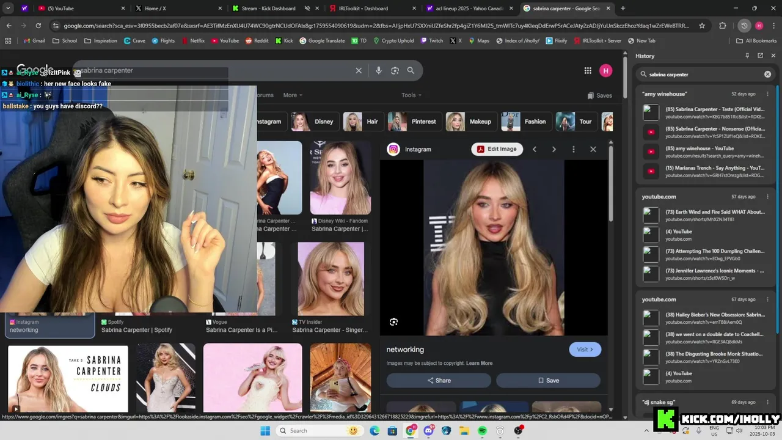The width and height of the screenshot is (782, 440).
Task: Clear the history search query
Action: coord(768,75)
